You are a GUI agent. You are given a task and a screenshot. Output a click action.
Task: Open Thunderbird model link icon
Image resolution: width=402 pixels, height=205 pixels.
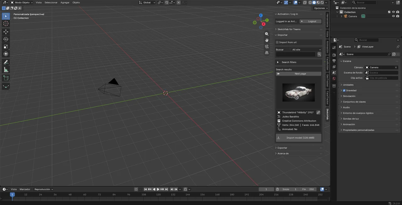[x=318, y=113]
